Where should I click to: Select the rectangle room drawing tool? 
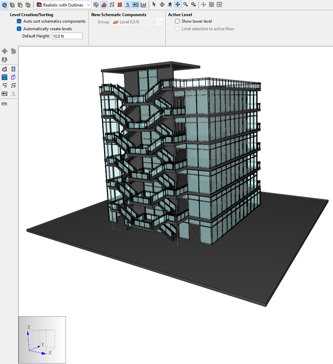pos(13,69)
